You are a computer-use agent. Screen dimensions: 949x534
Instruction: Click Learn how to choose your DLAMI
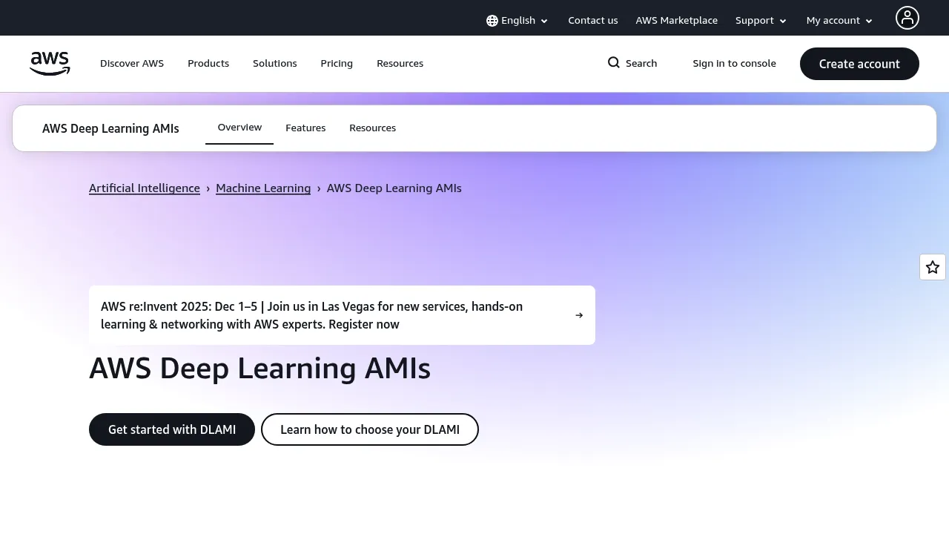tap(370, 429)
